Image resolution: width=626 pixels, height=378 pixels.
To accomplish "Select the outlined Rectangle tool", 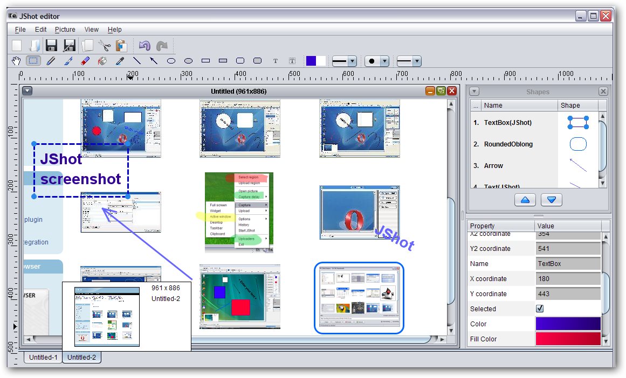I will pos(205,61).
